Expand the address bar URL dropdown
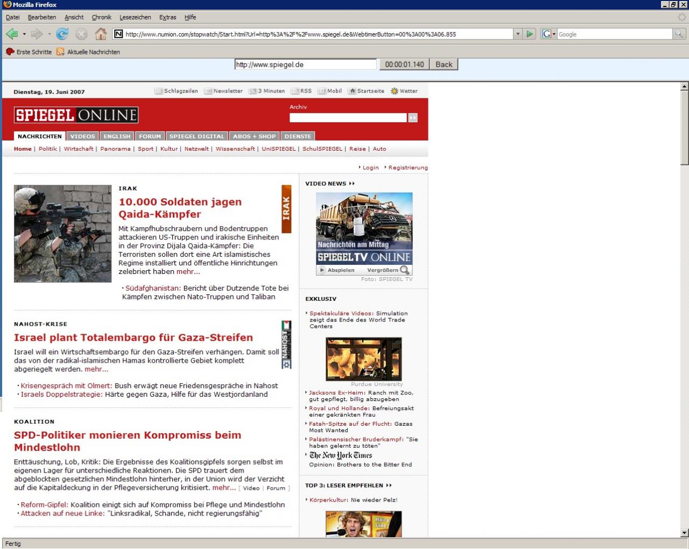 coord(518,34)
